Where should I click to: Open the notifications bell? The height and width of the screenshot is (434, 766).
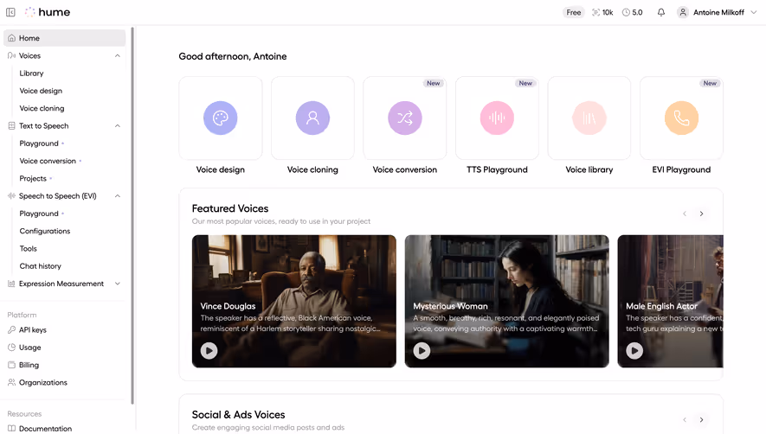[x=661, y=12]
